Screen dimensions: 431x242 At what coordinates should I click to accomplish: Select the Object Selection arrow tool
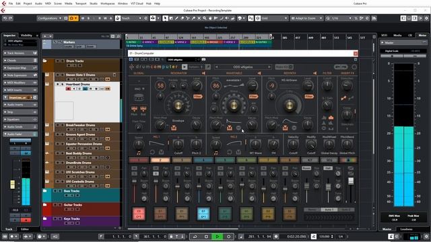point(165,18)
